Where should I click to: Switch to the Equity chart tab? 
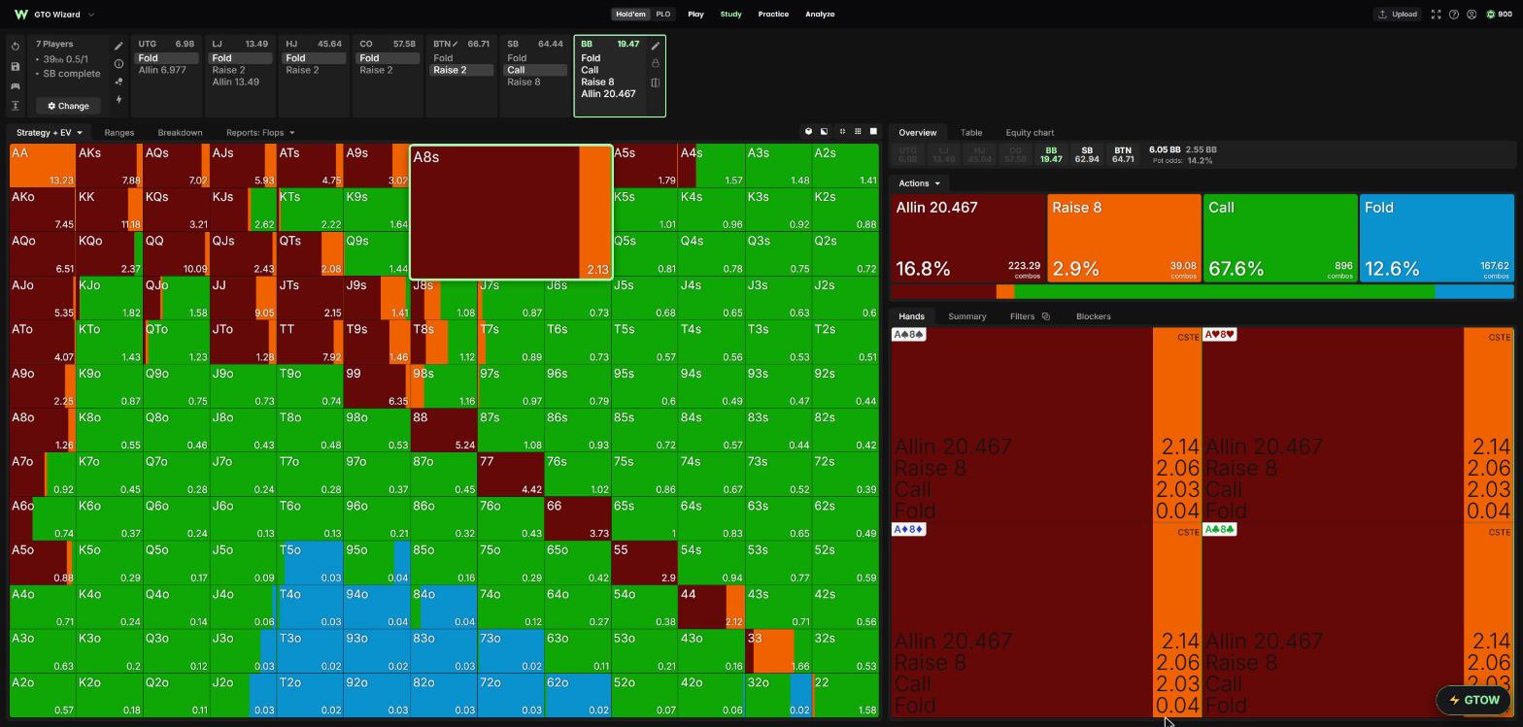point(1030,132)
